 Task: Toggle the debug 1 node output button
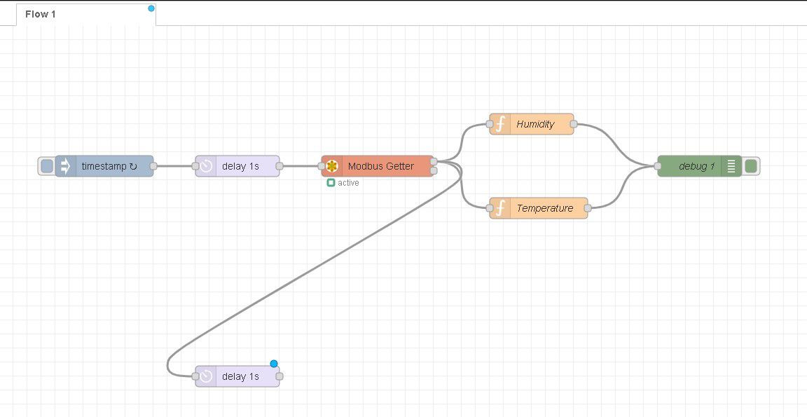[x=751, y=166]
